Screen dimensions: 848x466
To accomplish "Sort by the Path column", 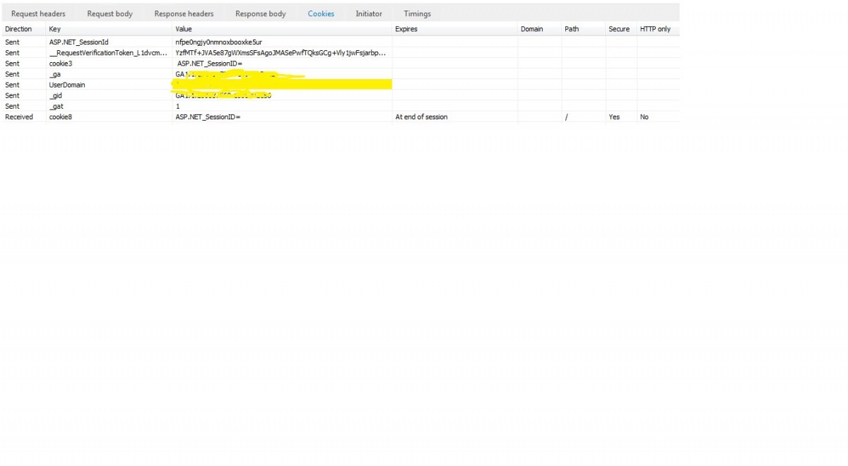I will (x=571, y=29).
